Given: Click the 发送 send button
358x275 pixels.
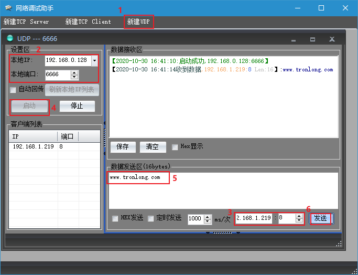Looking at the screenshot, I should click(320, 218).
